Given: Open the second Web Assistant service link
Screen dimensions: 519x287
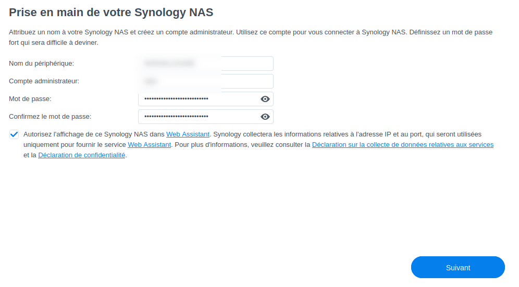Looking at the screenshot, I should pos(149,145).
